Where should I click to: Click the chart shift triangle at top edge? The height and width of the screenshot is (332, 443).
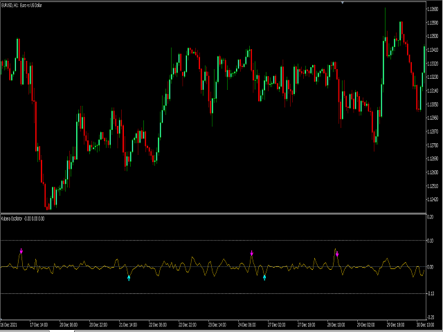(343, 3)
